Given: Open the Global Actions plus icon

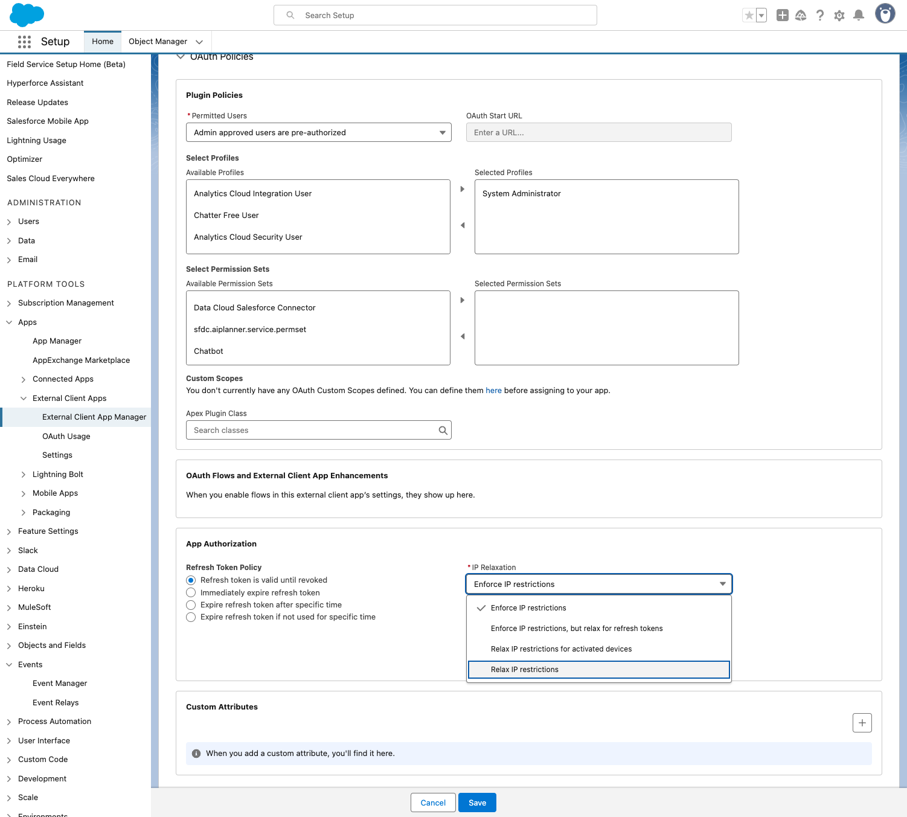Looking at the screenshot, I should click(782, 16).
